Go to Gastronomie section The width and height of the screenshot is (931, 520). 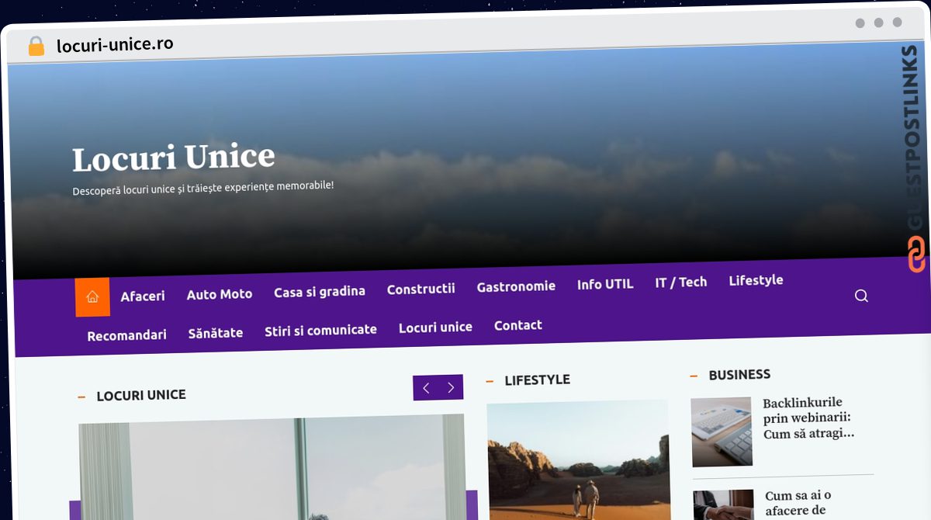[x=516, y=286]
